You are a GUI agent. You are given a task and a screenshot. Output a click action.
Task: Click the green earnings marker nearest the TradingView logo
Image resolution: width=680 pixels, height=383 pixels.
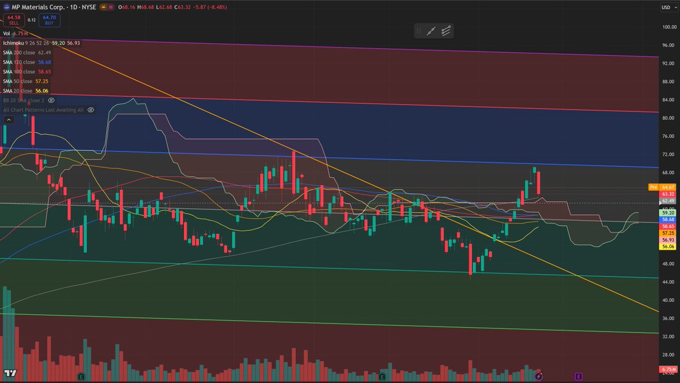coord(82,376)
